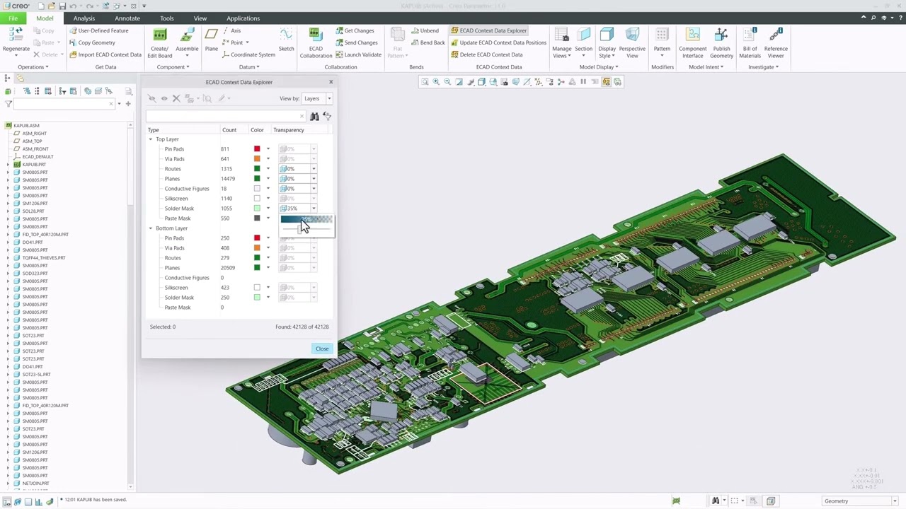
Task: Open the File menu
Action: (x=13, y=18)
